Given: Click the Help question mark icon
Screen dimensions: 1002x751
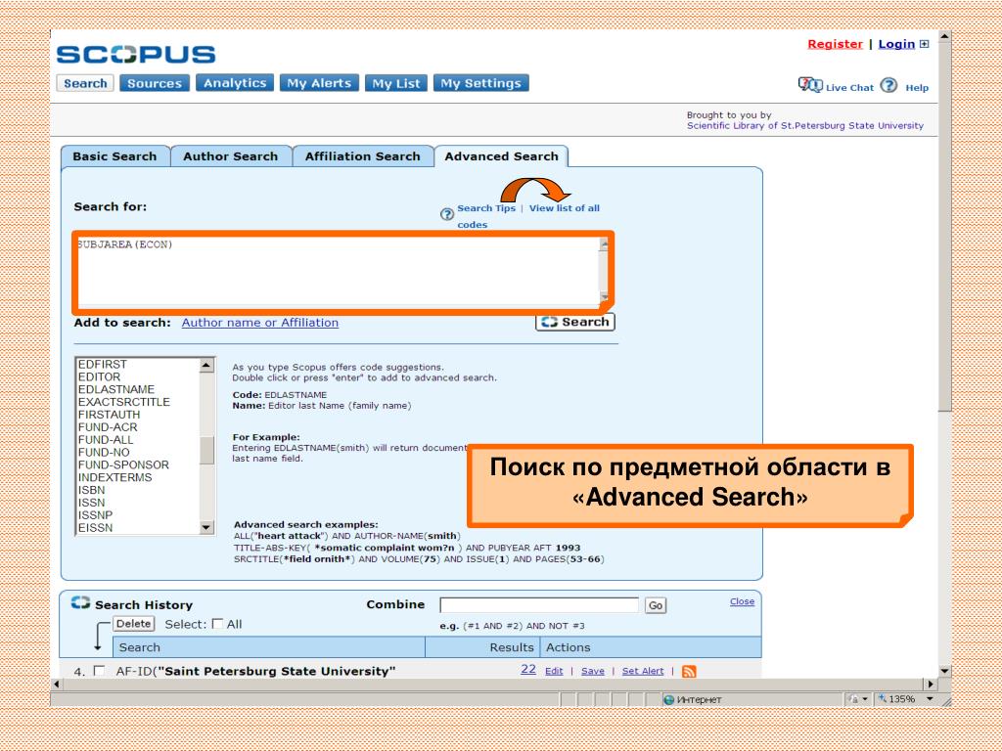Looking at the screenshot, I should 888,85.
